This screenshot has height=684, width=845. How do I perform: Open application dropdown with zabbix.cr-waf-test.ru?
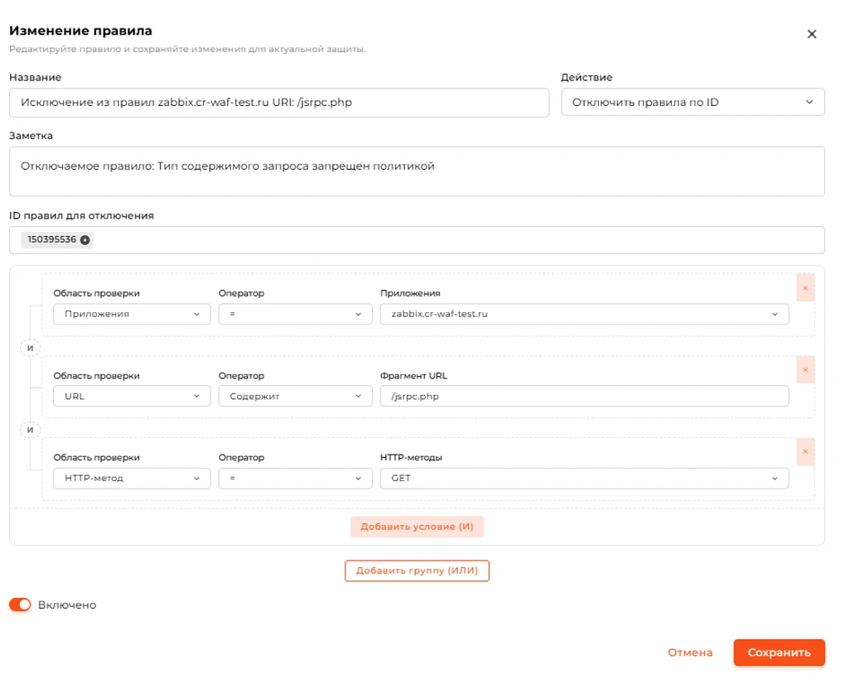coord(584,314)
